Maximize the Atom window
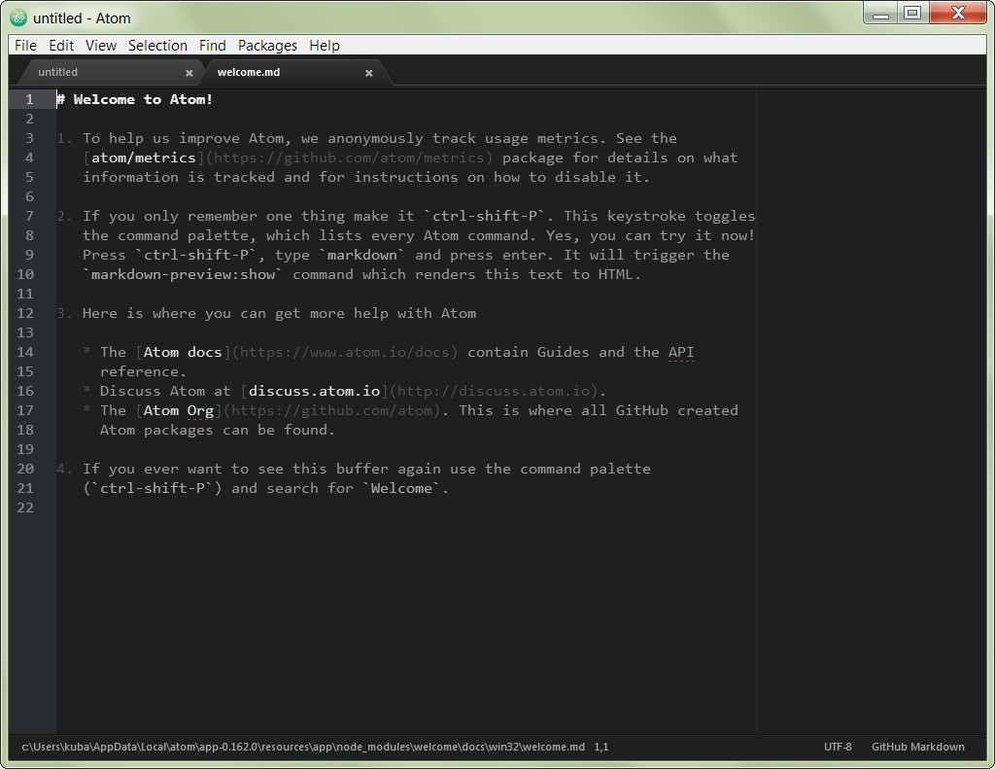995x769 pixels. [x=912, y=14]
